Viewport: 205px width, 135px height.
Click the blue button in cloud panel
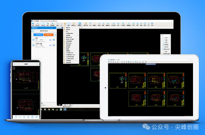(x=38, y=35)
